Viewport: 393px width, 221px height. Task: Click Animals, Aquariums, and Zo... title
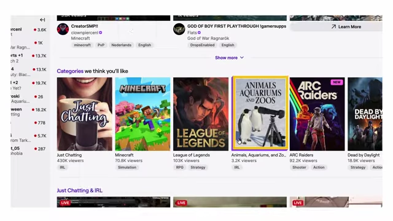click(259, 155)
